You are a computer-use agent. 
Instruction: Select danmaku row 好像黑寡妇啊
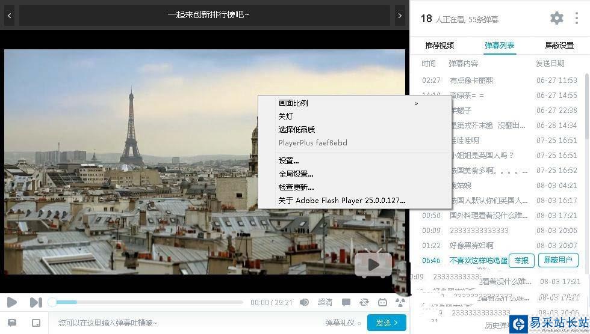499,246
